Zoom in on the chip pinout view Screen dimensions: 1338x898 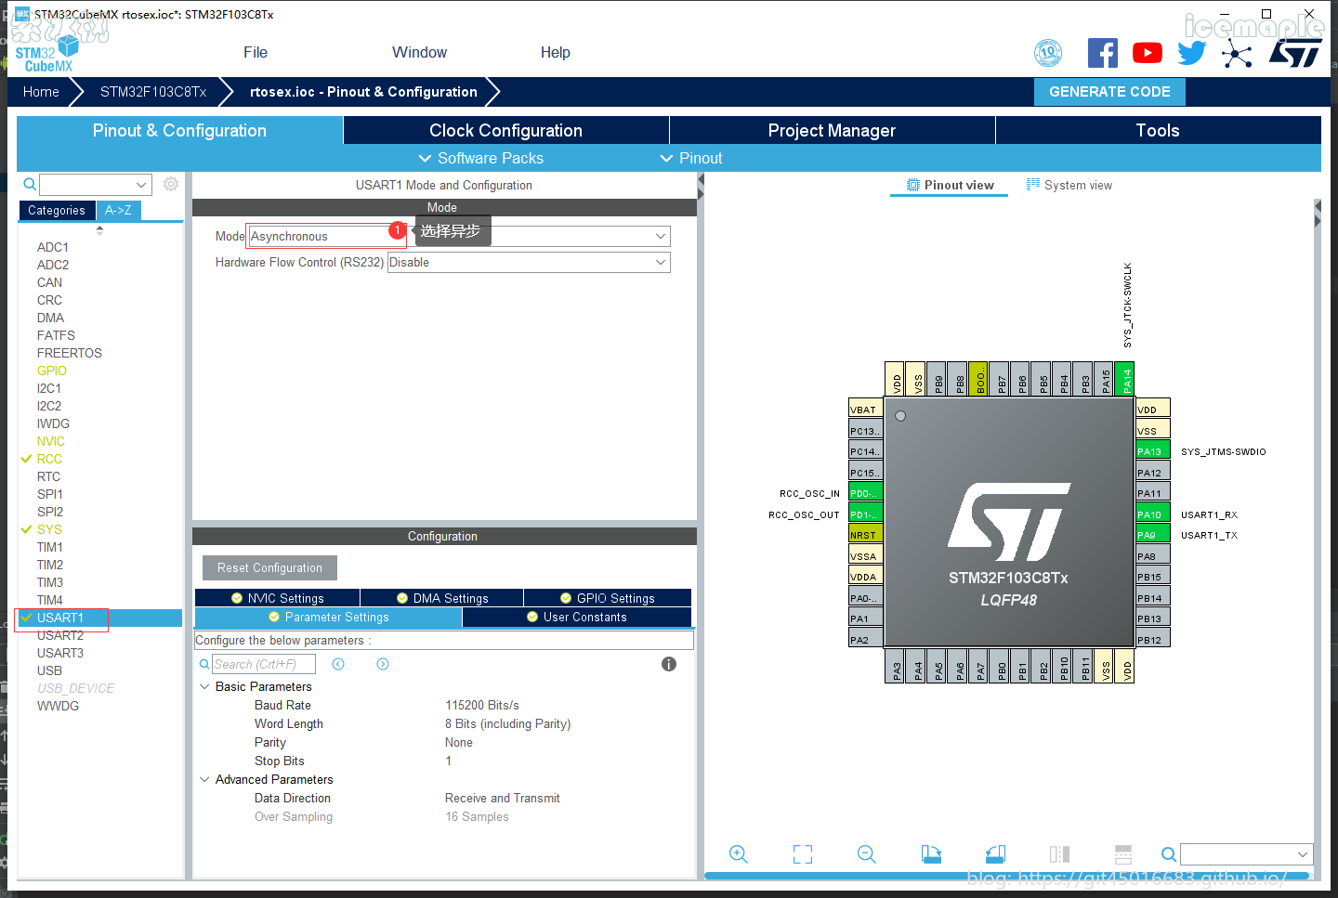click(x=739, y=854)
